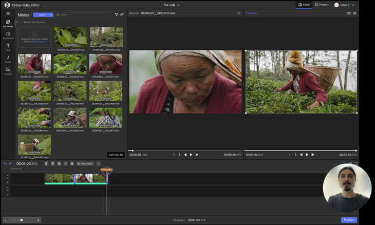The height and width of the screenshot is (225, 375).
Task: Click the delete clip icon in timeline toolbar
Action: tap(46, 163)
